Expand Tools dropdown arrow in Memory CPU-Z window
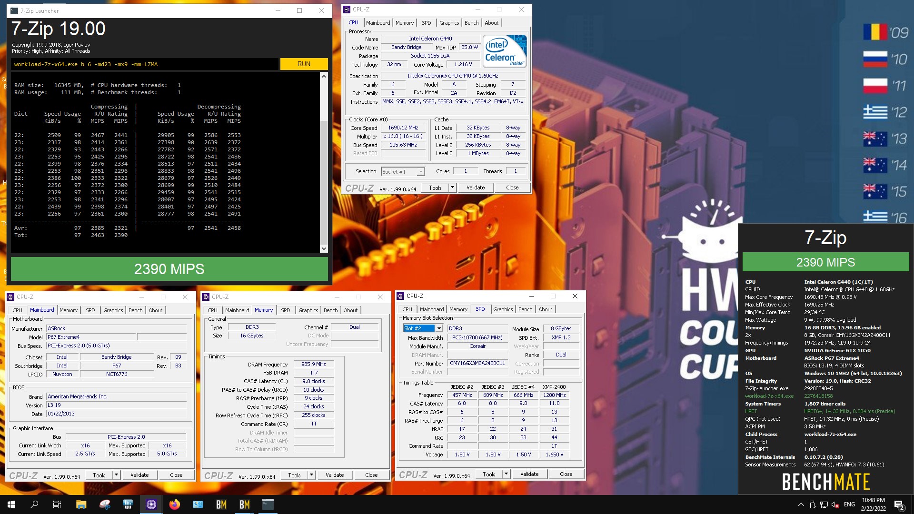 [311, 475]
